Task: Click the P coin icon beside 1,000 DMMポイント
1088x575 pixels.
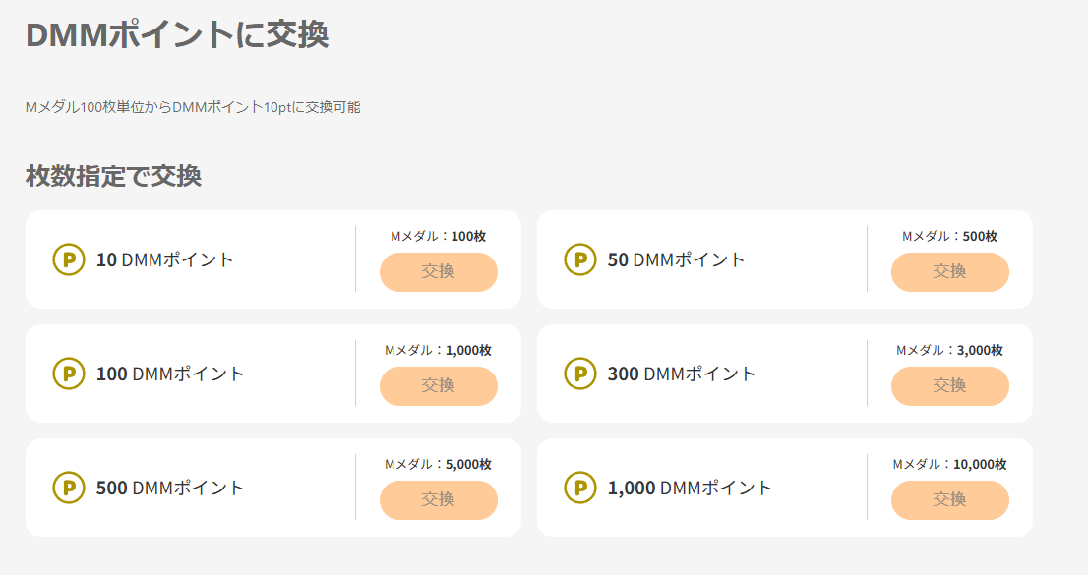Action: [x=579, y=488]
